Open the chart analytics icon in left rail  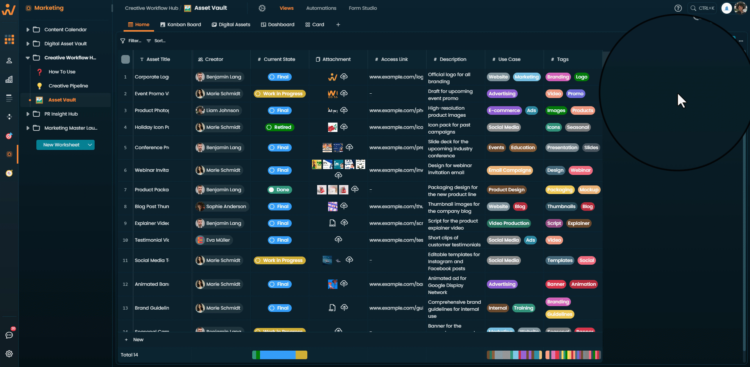coord(9,79)
